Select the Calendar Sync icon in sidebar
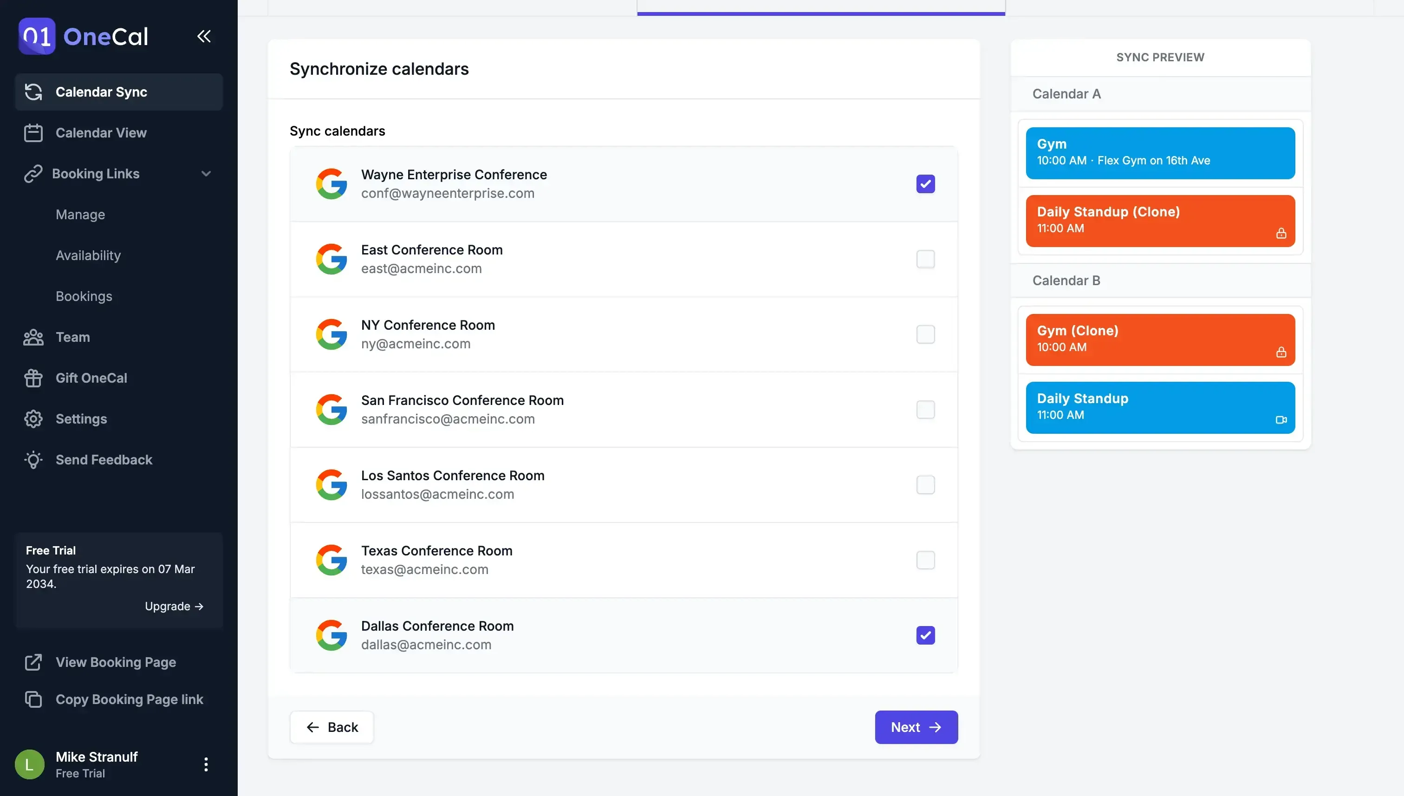 pyautogui.click(x=33, y=92)
